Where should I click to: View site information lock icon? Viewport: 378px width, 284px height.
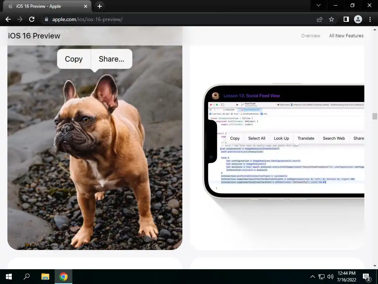[47, 19]
